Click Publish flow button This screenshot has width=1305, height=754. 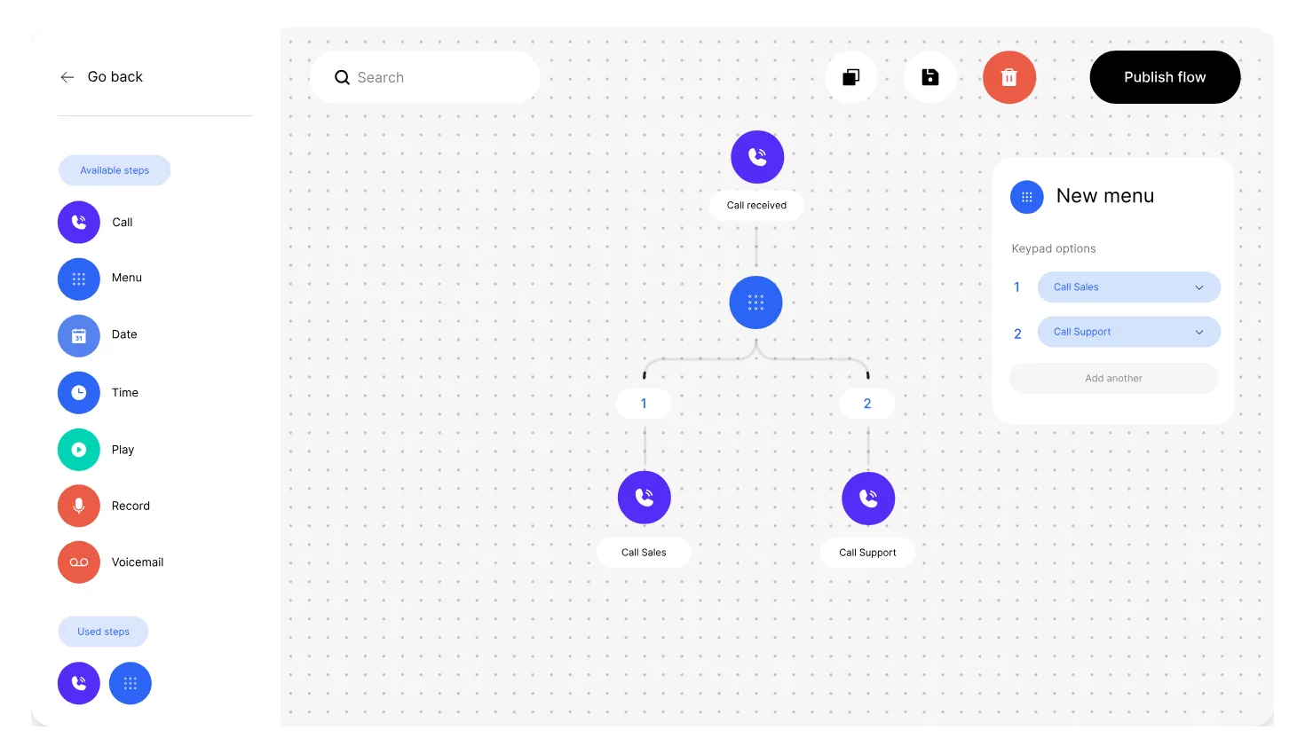coord(1165,77)
